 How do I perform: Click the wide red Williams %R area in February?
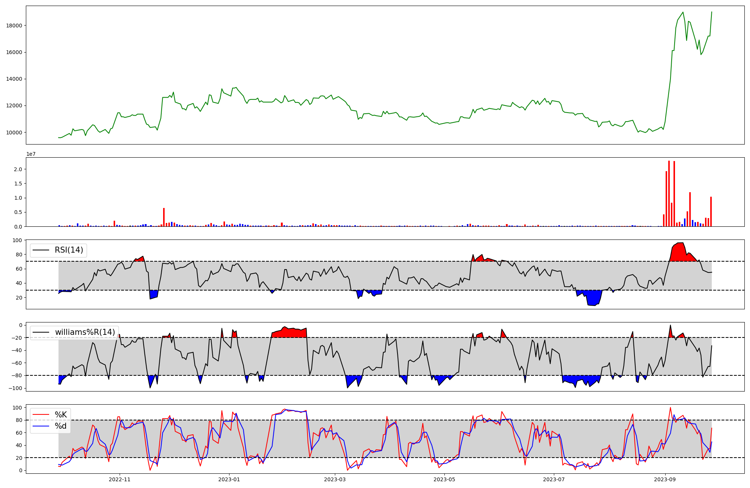289,333
